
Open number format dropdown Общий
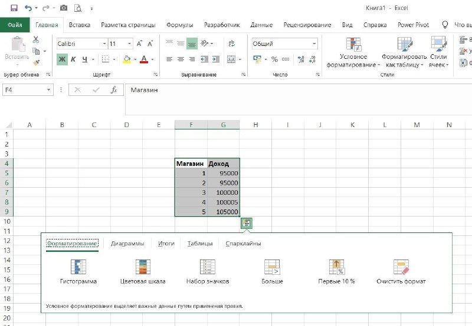click(x=314, y=44)
